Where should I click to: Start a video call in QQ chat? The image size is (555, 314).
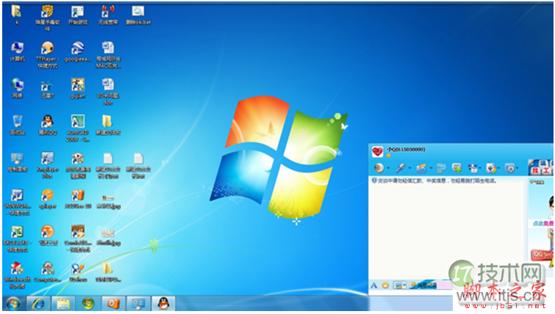point(379,168)
